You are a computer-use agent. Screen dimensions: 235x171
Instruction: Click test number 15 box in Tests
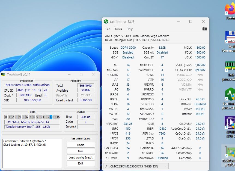pyautogui.click(x=58, y=117)
